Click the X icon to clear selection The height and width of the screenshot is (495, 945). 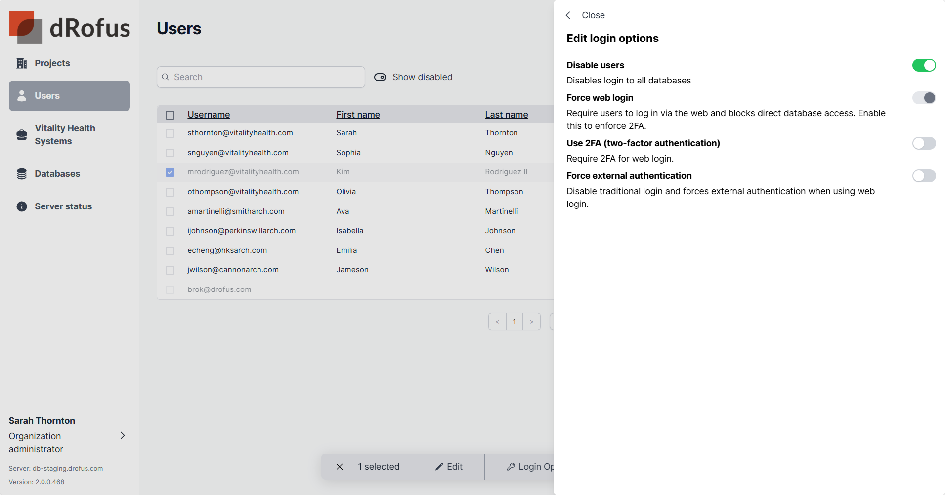pyautogui.click(x=340, y=467)
